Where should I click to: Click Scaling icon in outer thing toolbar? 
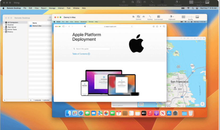point(152,2)
